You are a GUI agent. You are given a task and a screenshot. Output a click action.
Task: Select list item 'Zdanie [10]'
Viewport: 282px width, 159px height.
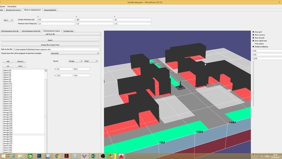point(7,83)
